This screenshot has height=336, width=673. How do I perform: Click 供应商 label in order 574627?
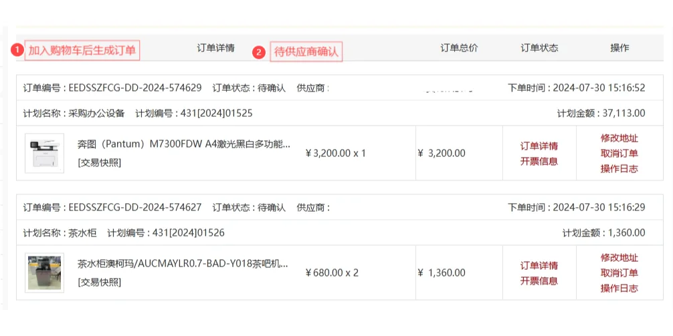(x=313, y=208)
